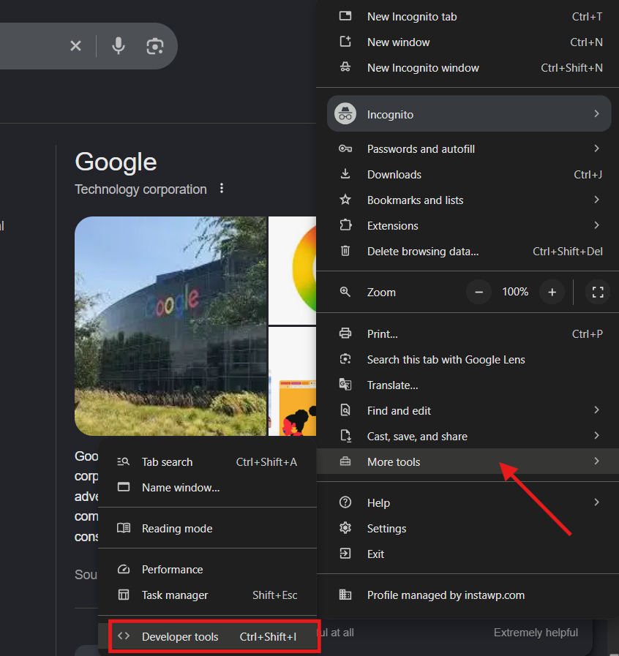Increase zoom with the plus button
619x656 pixels.
point(552,292)
